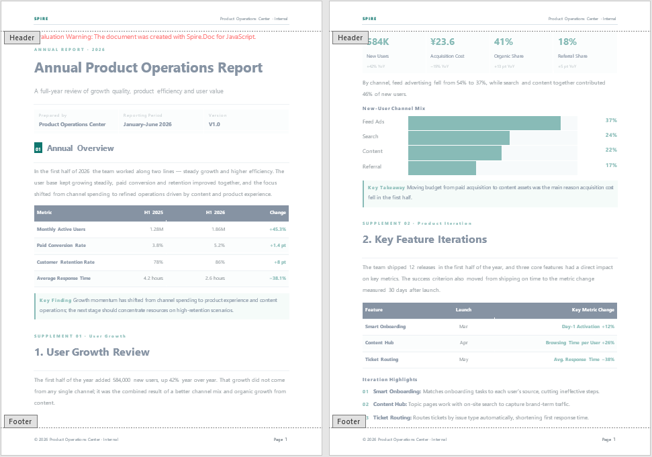Click "Page 1" in the first page footer
The height and width of the screenshot is (457, 652).
[280, 439]
